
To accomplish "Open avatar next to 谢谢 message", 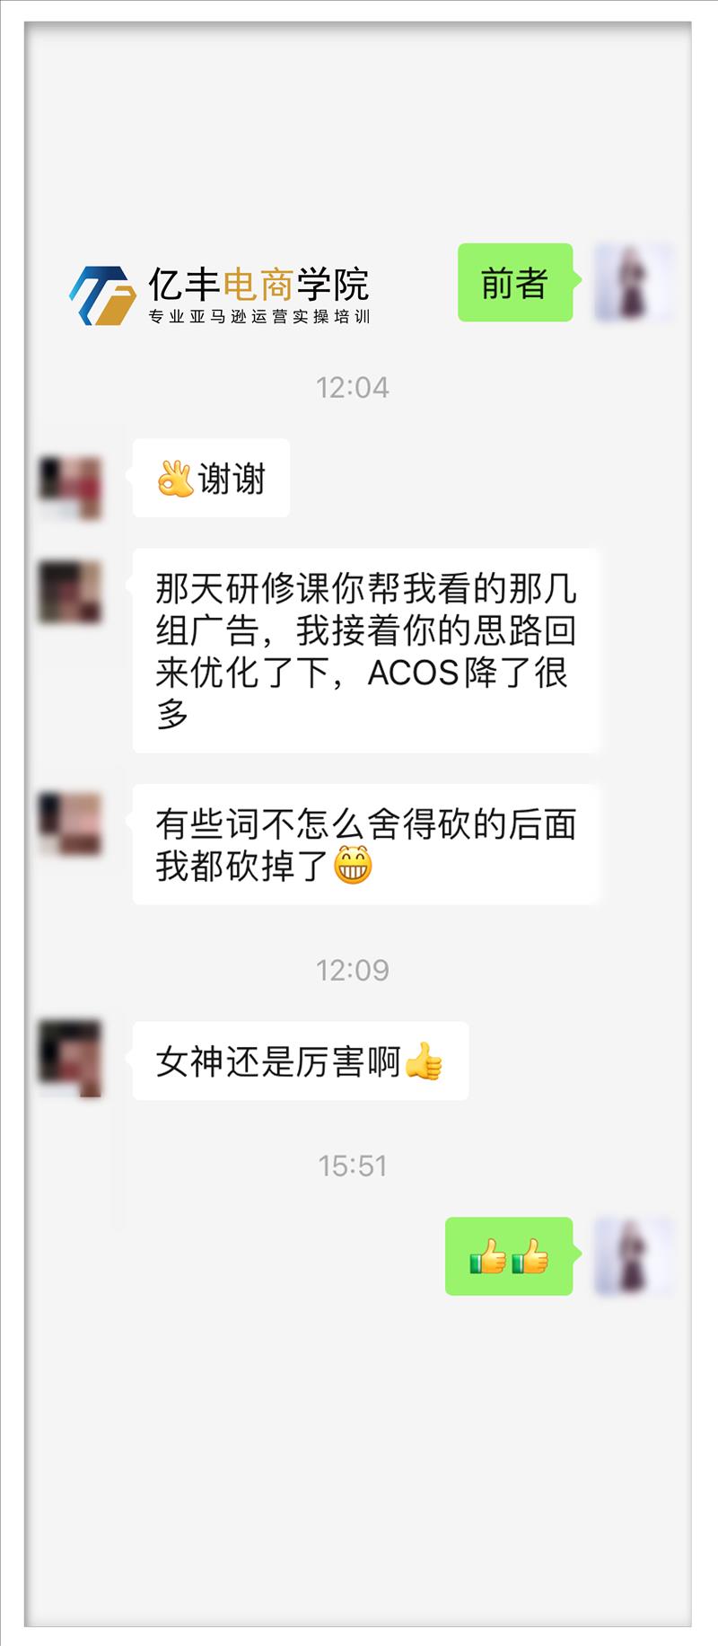I will (71, 489).
